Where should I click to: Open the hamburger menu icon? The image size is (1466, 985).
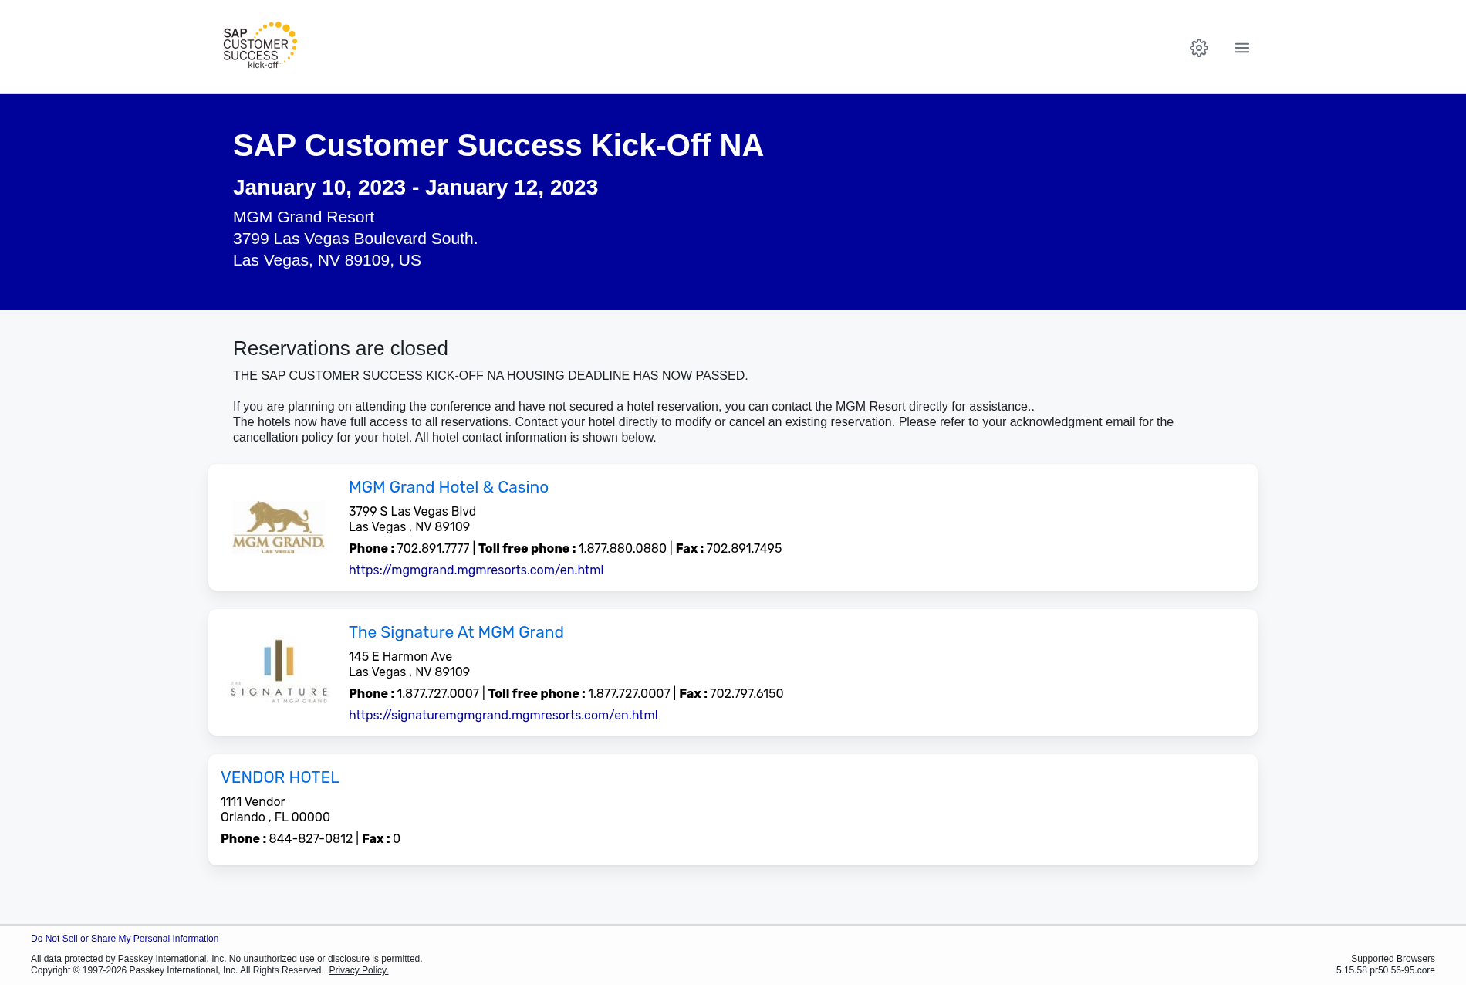pos(1241,47)
